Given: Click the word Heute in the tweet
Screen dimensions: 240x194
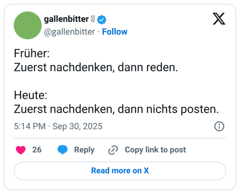Looking at the screenshot, I should pyautogui.click(x=30, y=95).
